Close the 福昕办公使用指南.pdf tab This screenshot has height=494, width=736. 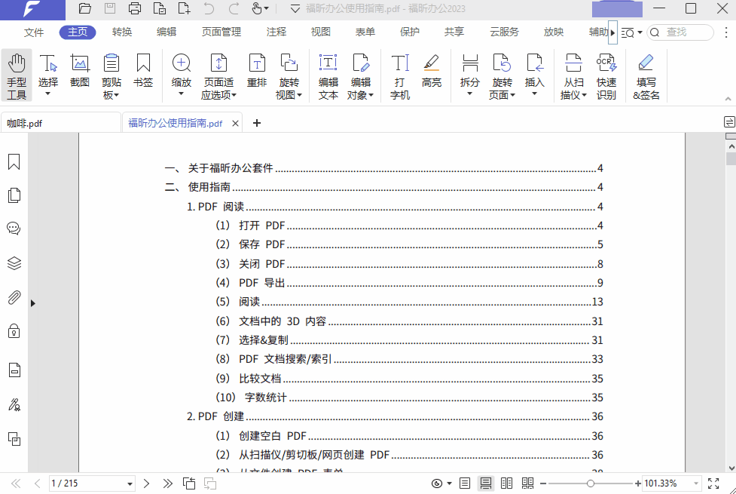(236, 123)
